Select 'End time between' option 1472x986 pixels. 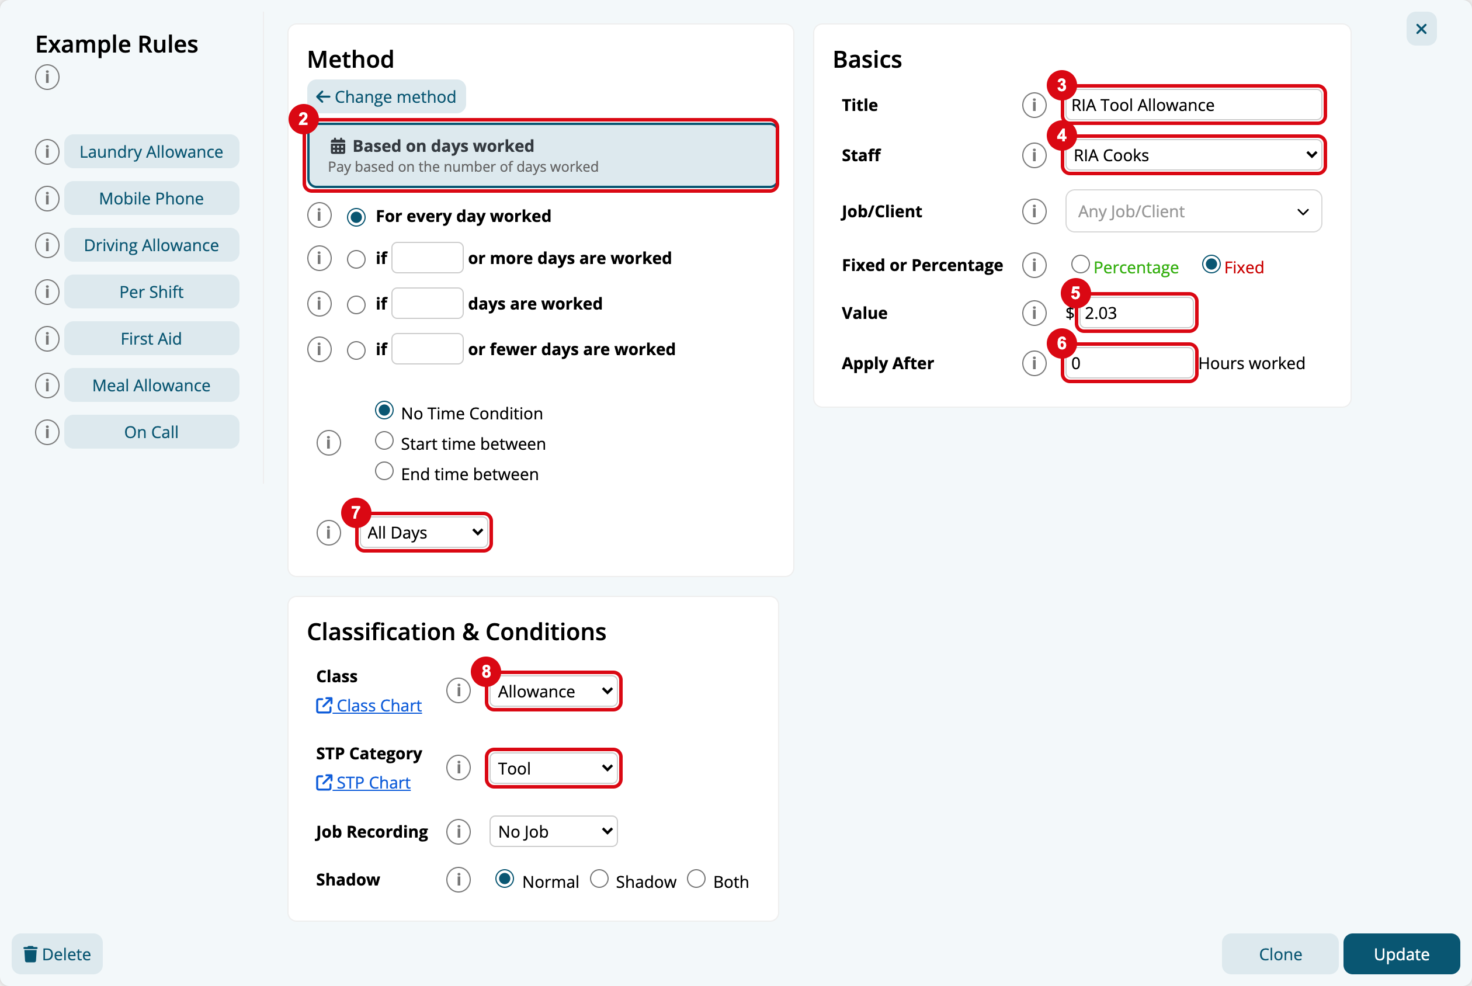(384, 471)
